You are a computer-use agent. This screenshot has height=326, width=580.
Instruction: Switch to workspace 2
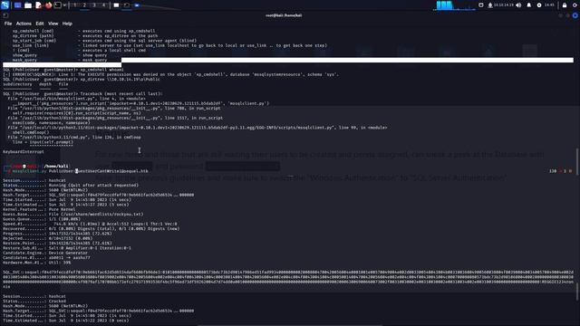[84, 5]
